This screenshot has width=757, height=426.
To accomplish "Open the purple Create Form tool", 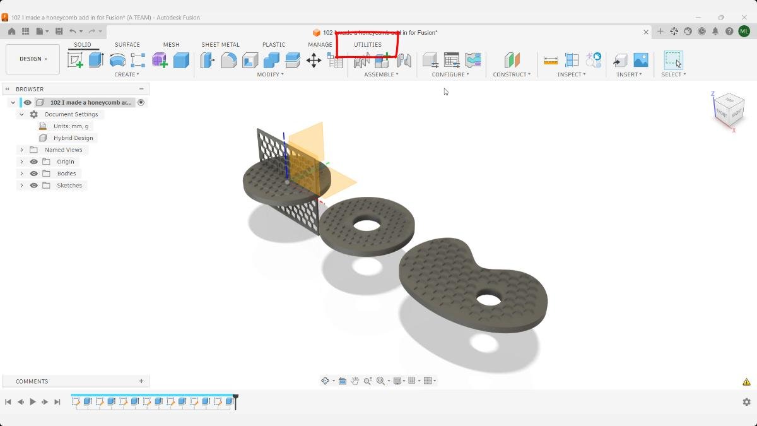I will pos(160,60).
